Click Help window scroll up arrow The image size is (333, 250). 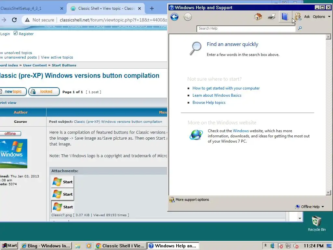(x=328, y=37)
